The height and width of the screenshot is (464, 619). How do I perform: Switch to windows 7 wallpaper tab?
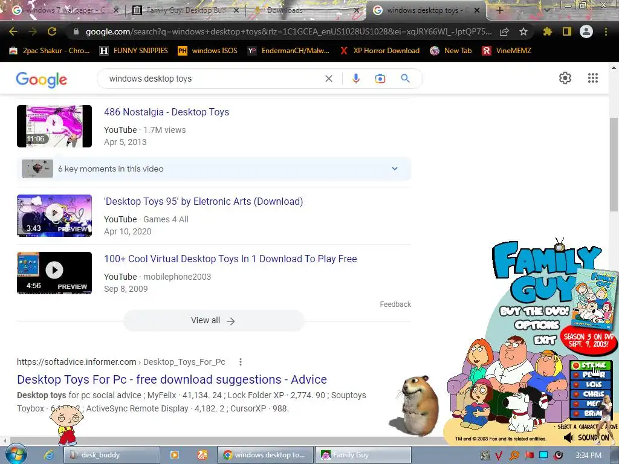[x=65, y=10]
